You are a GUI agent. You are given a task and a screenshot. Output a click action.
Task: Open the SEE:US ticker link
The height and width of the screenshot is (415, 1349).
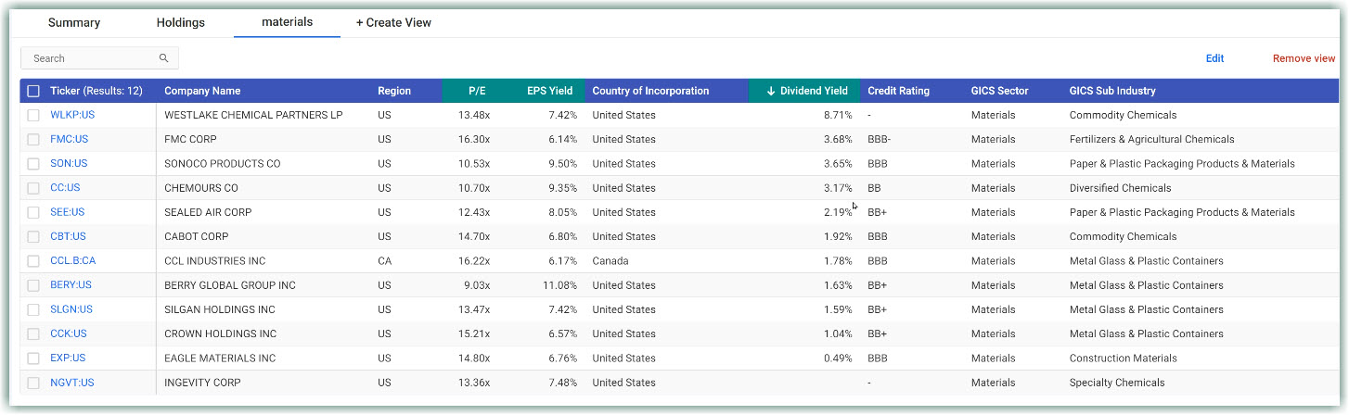click(68, 212)
